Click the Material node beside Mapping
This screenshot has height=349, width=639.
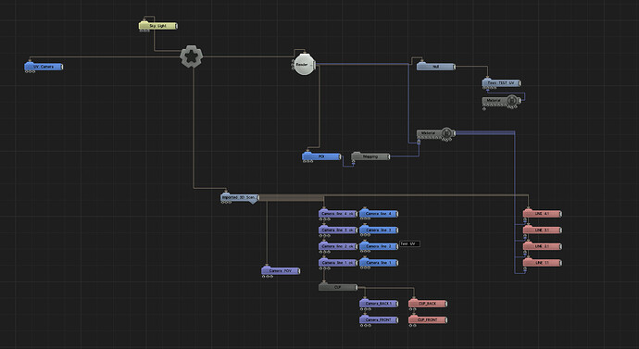point(435,133)
